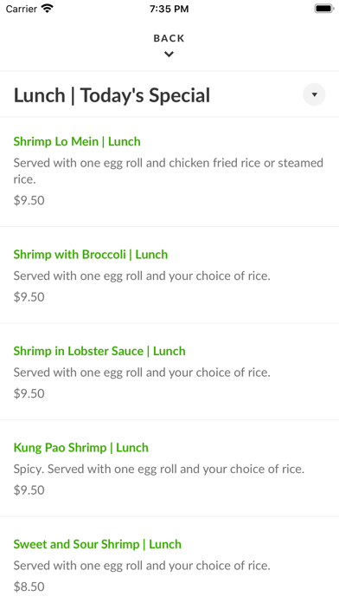Tap $9.50 price under Kung Pao Shrimp

pyautogui.click(x=29, y=490)
